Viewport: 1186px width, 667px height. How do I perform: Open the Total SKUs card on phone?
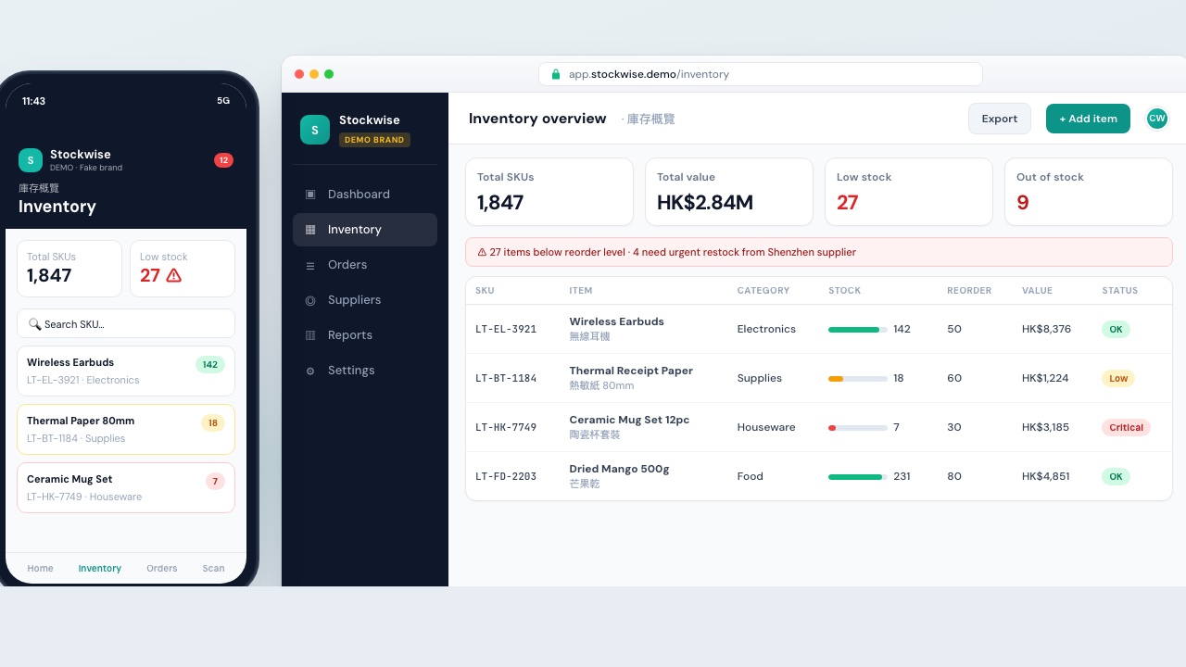69,269
